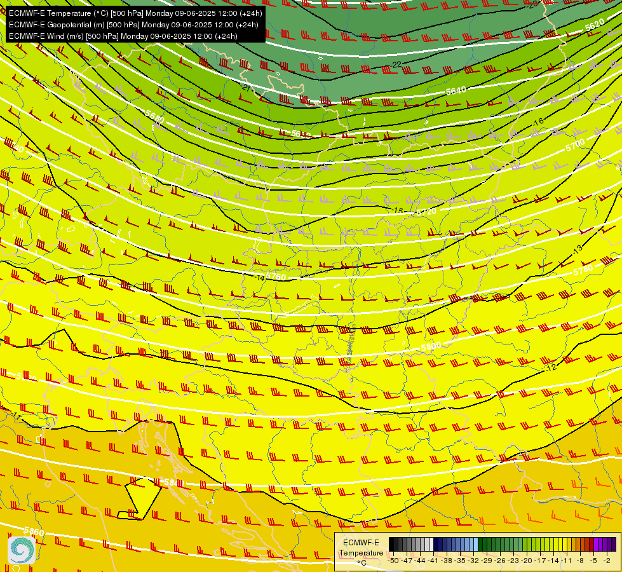
Task: Click the -47 legend scale value
Action: point(407,561)
